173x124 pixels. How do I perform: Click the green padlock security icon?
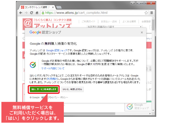point(43,13)
